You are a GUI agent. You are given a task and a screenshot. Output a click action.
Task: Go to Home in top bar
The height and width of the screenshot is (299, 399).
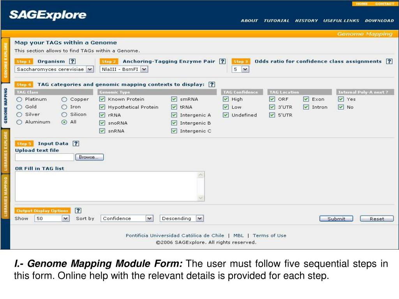[362, 4]
